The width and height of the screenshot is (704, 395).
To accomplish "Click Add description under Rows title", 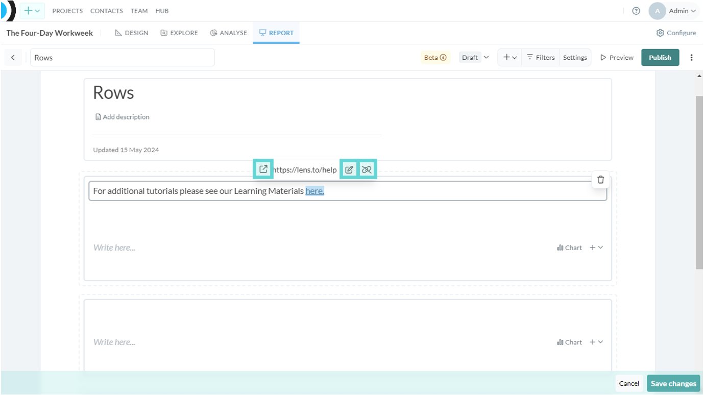I will (123, 117).
